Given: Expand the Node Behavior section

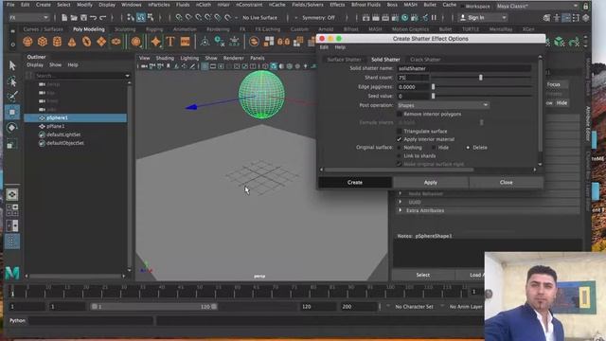Looking at the screenshot, I should pyautogui.click(x=400, y=193).
